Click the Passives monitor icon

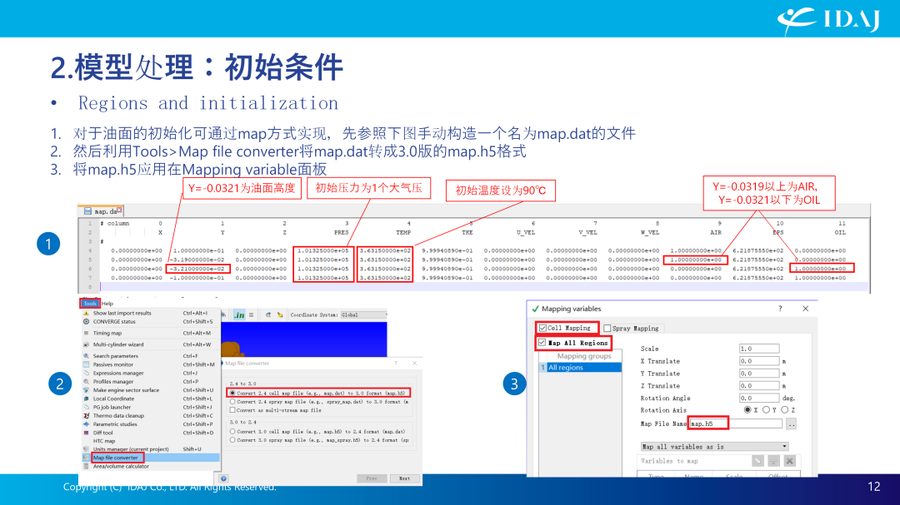coord(86,364)
